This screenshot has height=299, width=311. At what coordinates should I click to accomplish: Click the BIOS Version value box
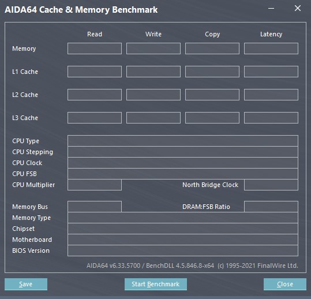[183, 251]
